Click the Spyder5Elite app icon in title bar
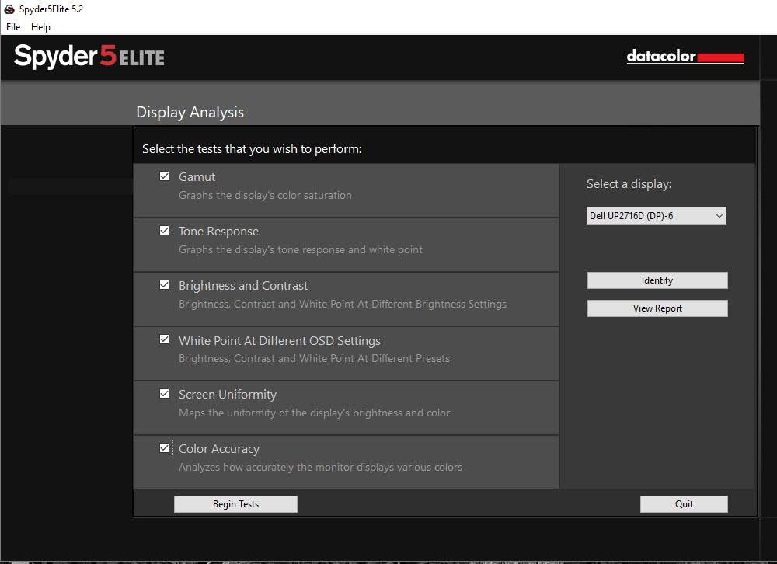The width and height of the screenshot is (777, 564). tap(9, 9)
